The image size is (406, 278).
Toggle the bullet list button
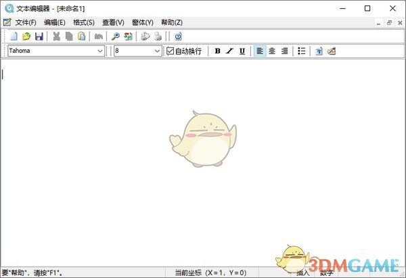tap(301, 51)
